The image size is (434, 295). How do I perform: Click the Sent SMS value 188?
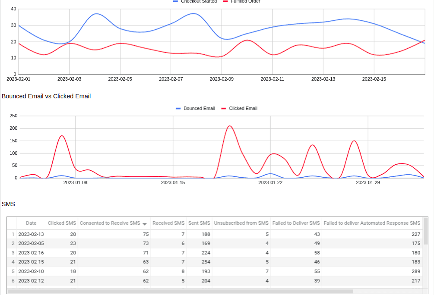click(206, 234)
